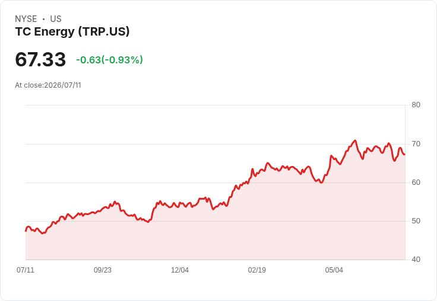Click the 09/23 x-axis date label
This screenshot has height=301, width=437.
click(x=103, y=270)
